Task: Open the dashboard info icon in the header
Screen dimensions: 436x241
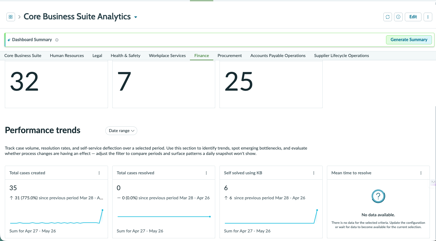Action: 398,17
